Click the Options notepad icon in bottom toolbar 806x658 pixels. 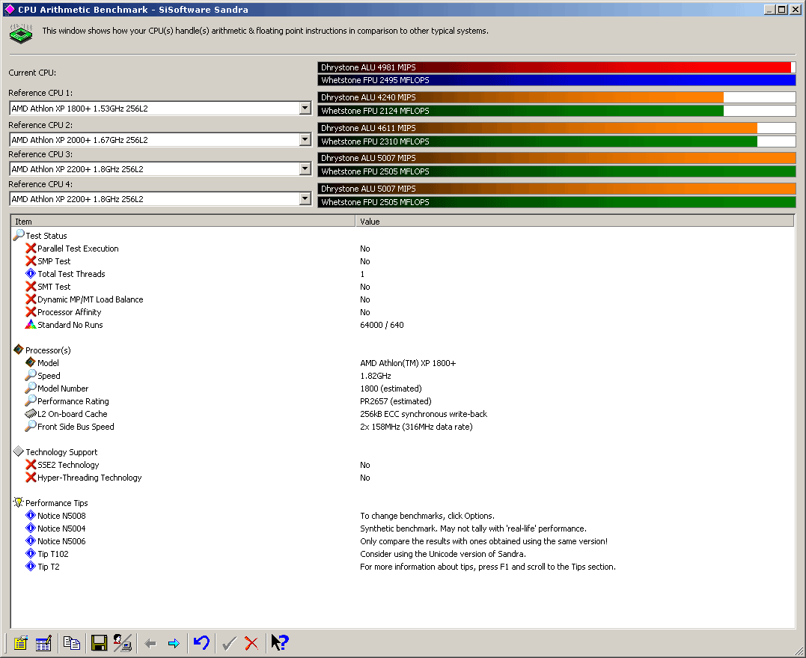(20, 642)
